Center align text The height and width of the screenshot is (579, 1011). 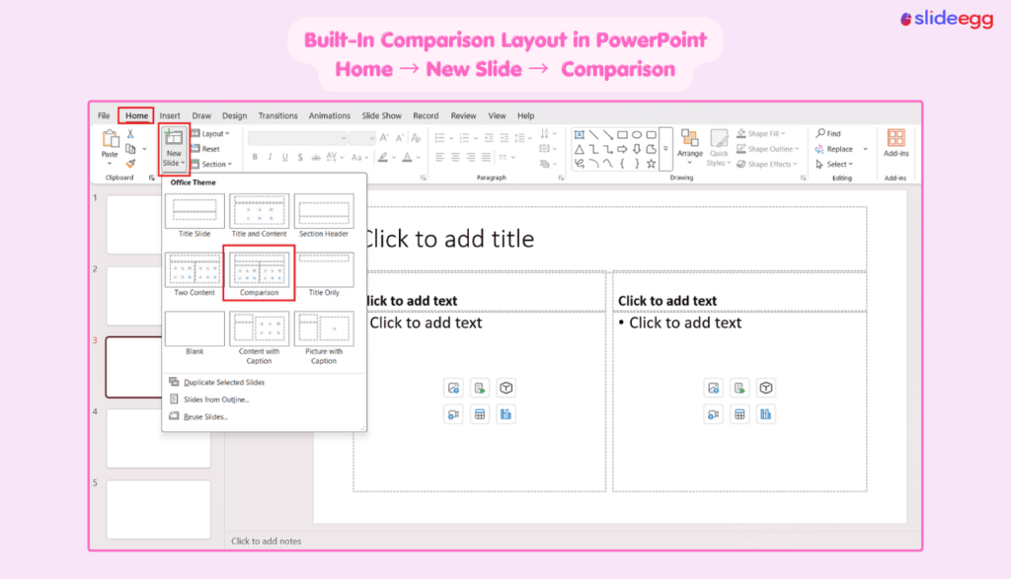click(455, 157)
